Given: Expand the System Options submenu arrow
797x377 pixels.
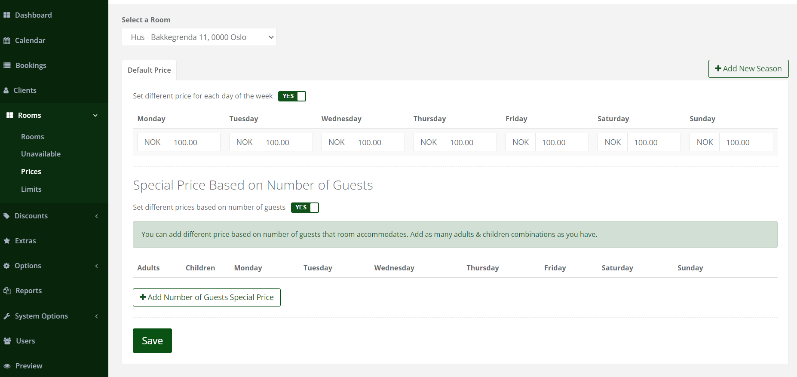Looking at the screenshot, I should [x=97, y=316].
